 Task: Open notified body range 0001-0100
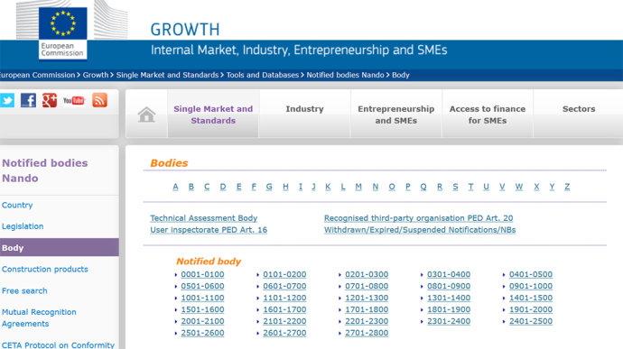[x=202, y=274]
